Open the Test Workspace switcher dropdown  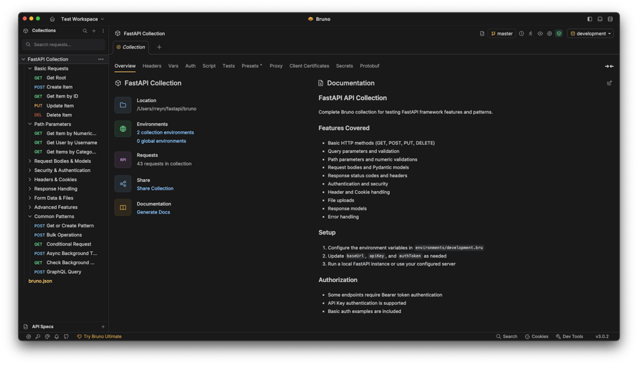click(x=82, y=19)
